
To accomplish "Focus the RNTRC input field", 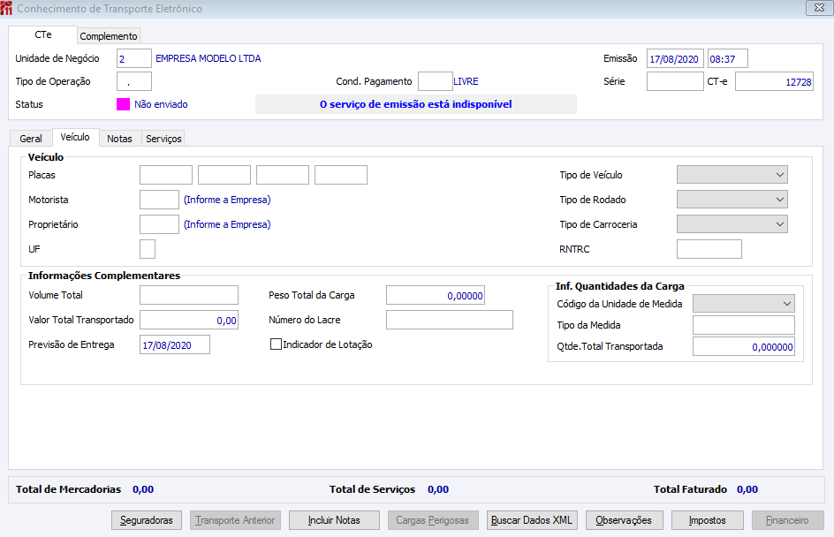I will click(709, 249).
